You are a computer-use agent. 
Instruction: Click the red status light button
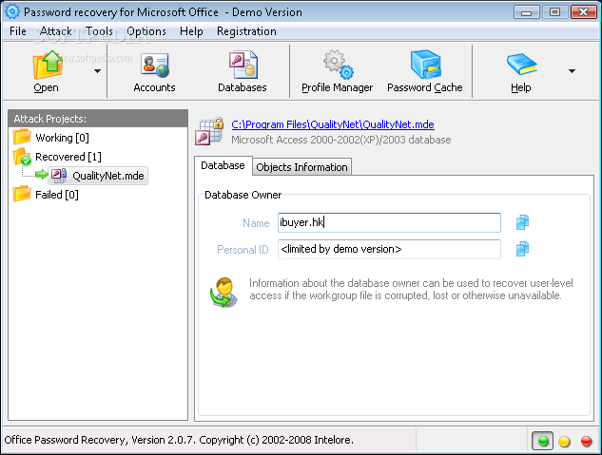(x=586, y=442)
